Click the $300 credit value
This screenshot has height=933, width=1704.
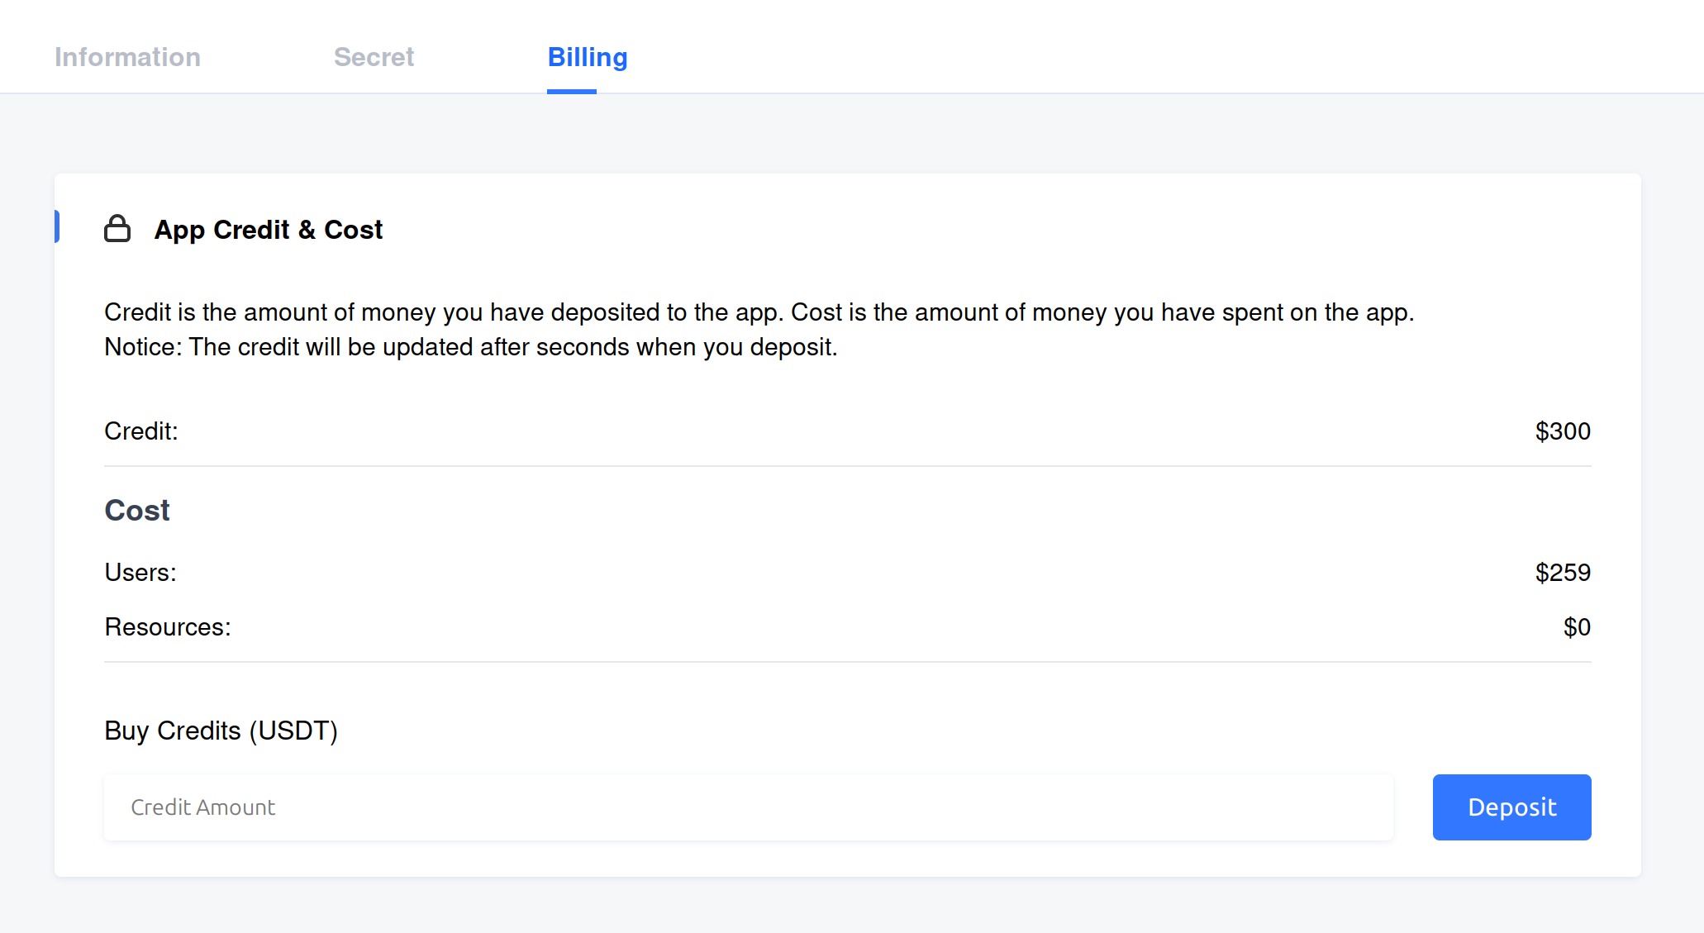[x=1563, y=431]
